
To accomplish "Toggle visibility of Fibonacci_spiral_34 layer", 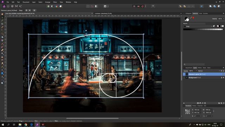I will click(224, 74).
